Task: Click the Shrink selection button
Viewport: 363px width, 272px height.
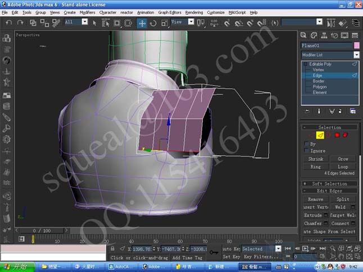Action: click(315, 159)
